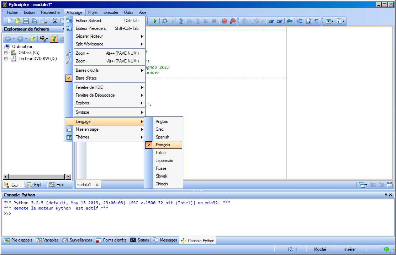Select Grec language option
The image size is (396, 255).
(x=163, y=129)
